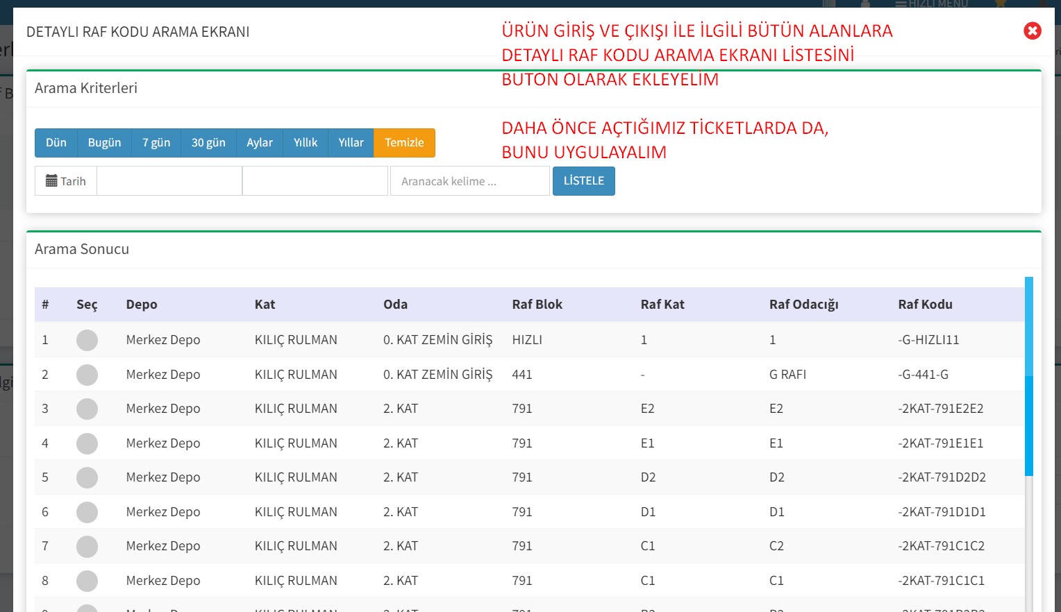Filter by Dün (yesterday)
This screenshot has width=1061, height=612.
[x=56, y=143]
